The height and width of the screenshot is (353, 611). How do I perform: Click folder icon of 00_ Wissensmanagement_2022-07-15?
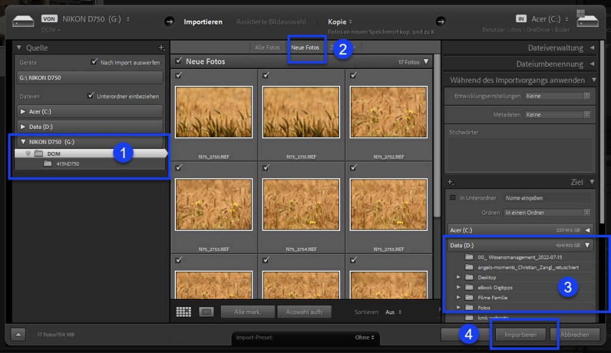(x=469, y=257)
